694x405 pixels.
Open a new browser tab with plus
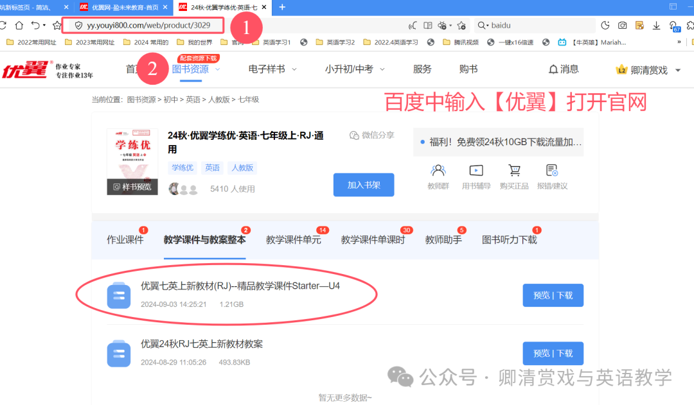pos(282,7)
